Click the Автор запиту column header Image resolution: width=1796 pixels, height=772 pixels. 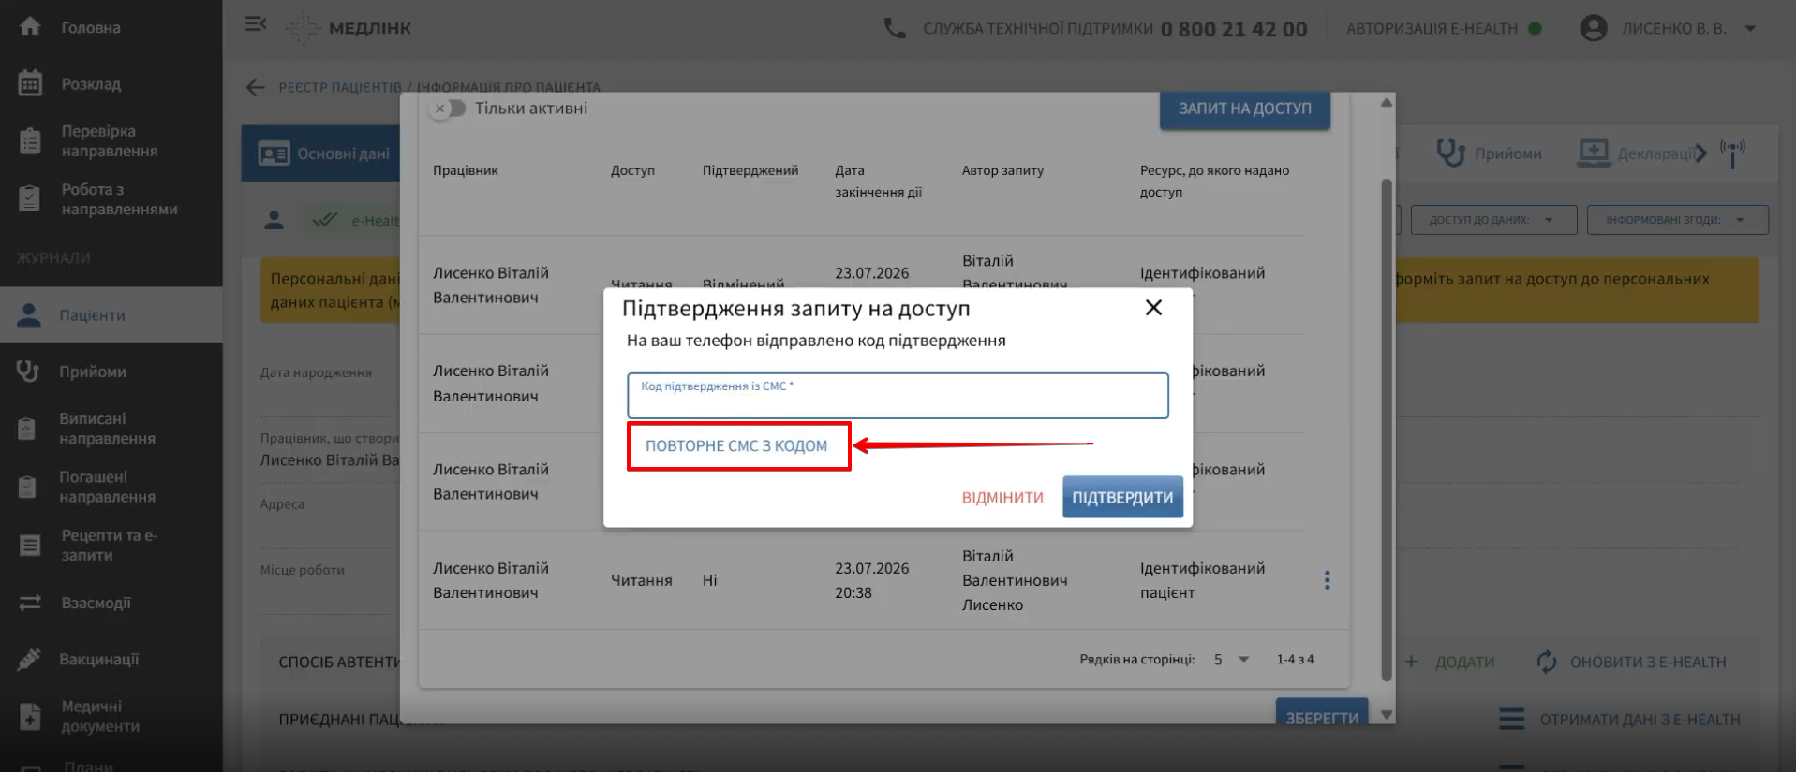pos(1002,170)
